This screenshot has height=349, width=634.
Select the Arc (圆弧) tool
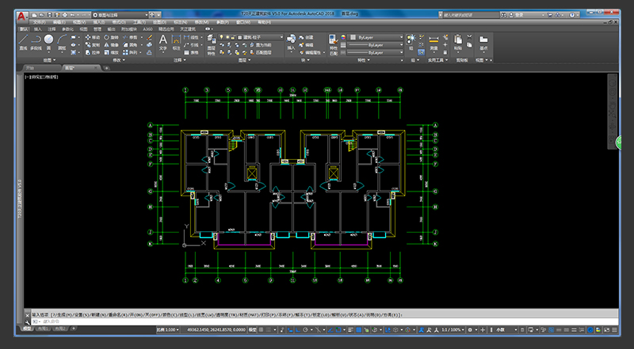pyautogui.click(x=62, y=43)
